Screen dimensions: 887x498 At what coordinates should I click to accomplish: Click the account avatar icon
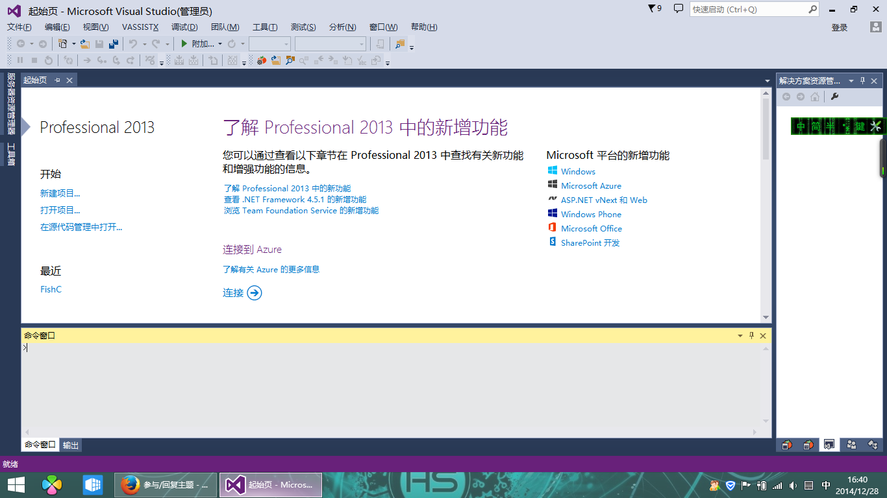[x=875, y=27]
